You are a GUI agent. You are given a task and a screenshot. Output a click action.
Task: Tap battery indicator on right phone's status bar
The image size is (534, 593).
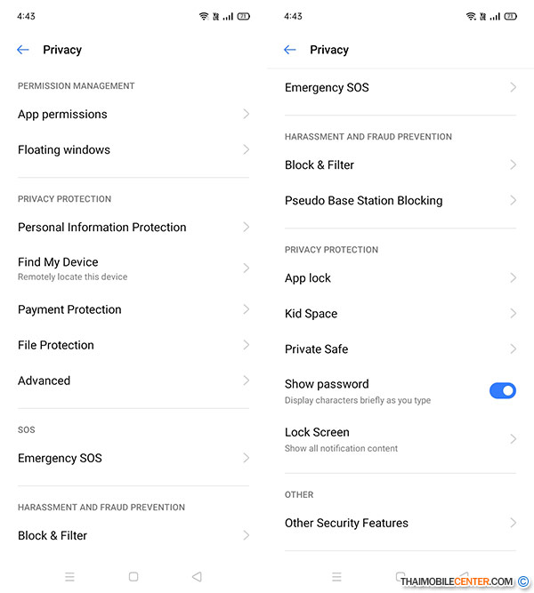(510, 17)
